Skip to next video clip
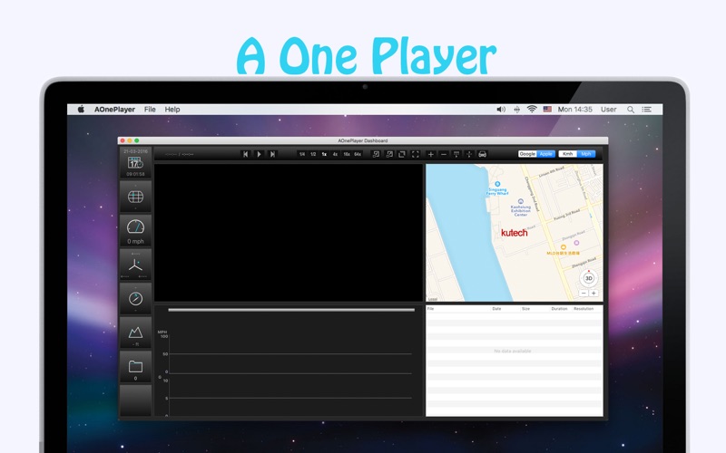This screenshot has height=453, width=726. 272,154
